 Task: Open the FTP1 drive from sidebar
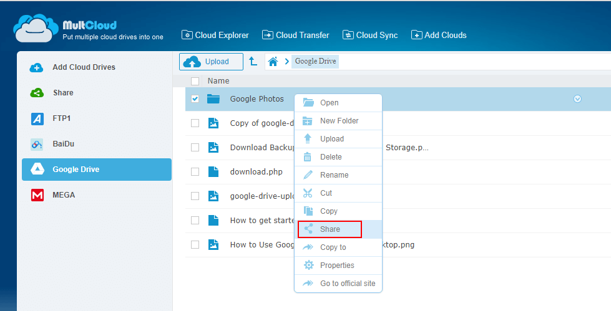click(x=62, y=118)
